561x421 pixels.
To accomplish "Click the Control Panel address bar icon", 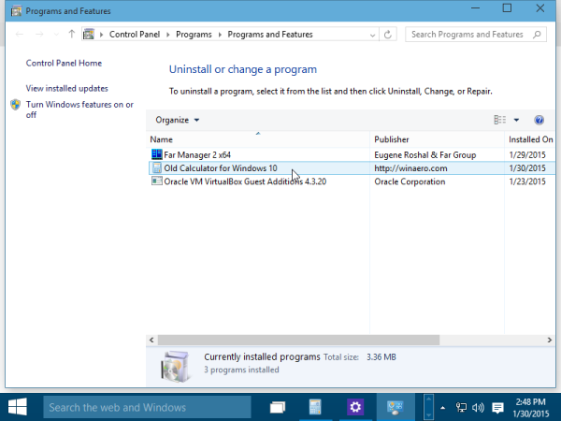I will click(89, 35).
